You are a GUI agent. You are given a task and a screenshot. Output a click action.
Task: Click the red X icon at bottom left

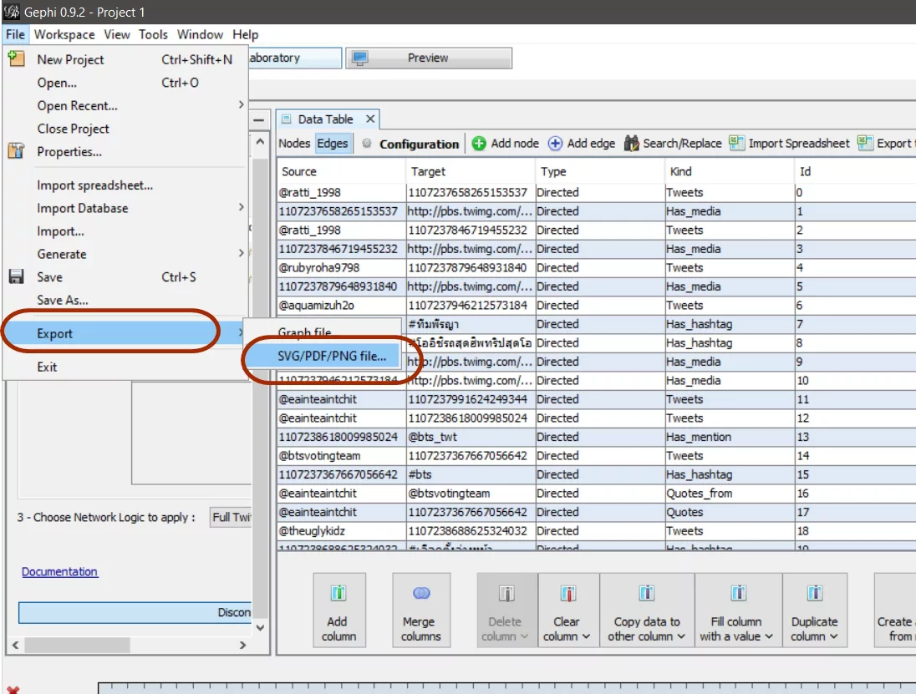(13, 690)
